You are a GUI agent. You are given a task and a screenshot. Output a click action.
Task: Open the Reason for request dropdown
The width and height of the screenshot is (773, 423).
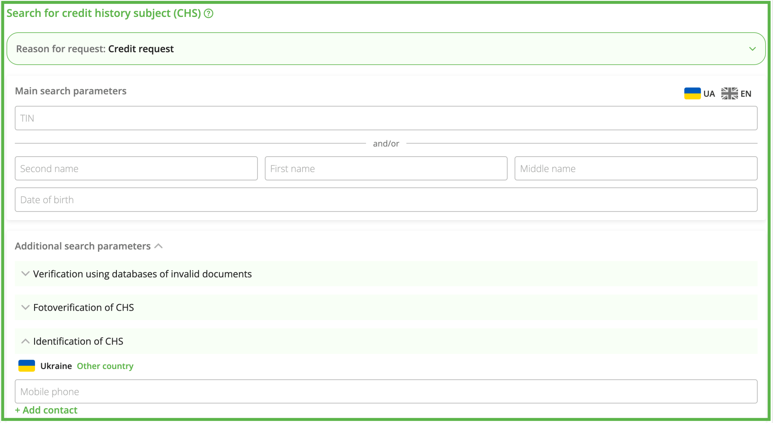click(386, 49)
